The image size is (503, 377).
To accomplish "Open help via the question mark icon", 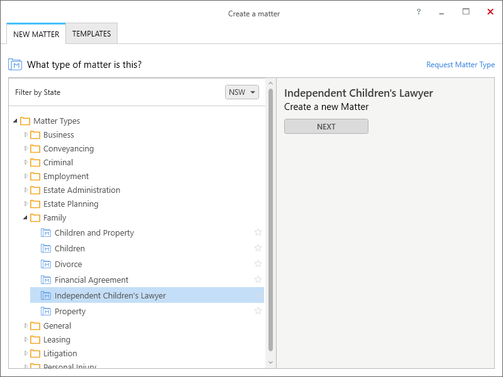I will tap(419, 12).
